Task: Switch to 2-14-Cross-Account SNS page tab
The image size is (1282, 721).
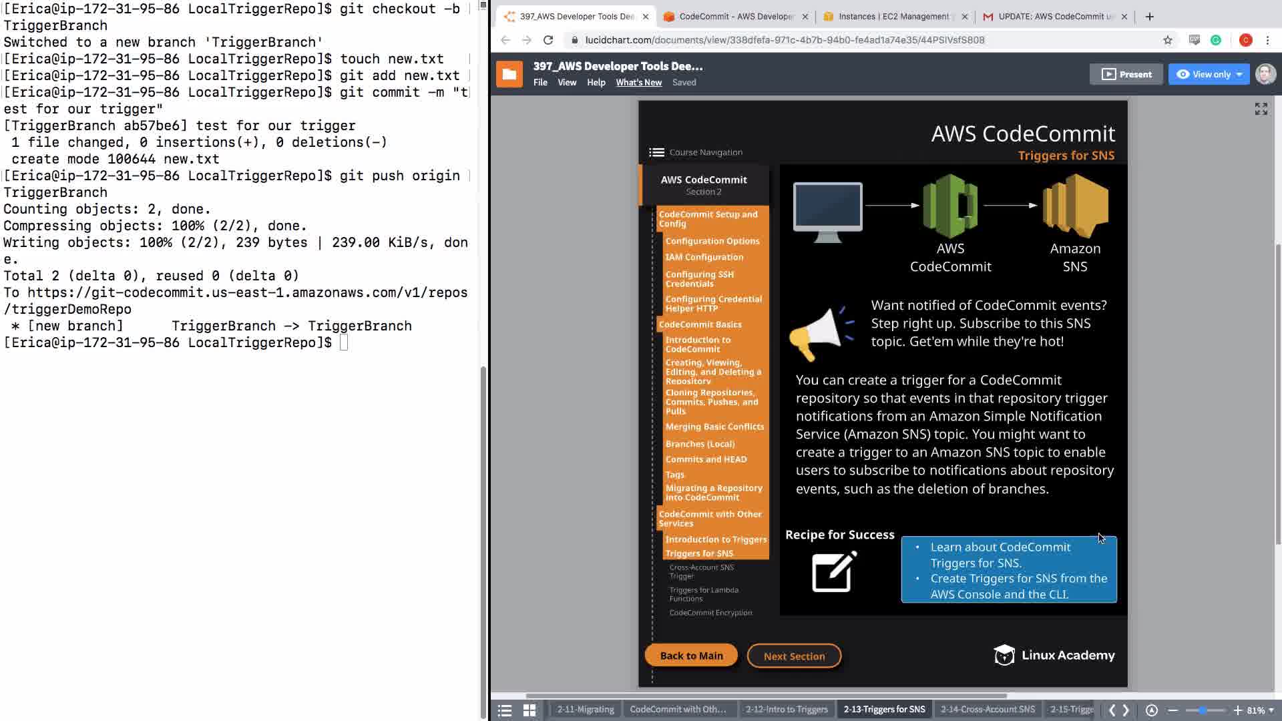Action: [988, 709]
